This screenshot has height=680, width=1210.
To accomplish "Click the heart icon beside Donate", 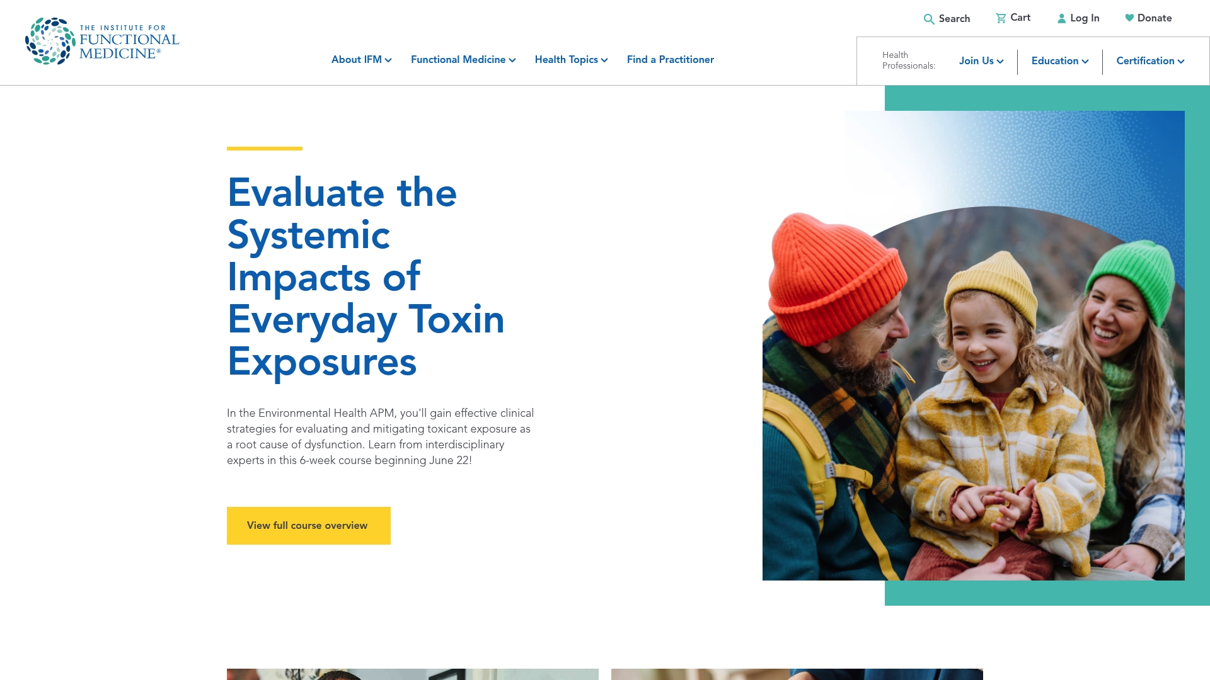I will tap(1129, 18).
